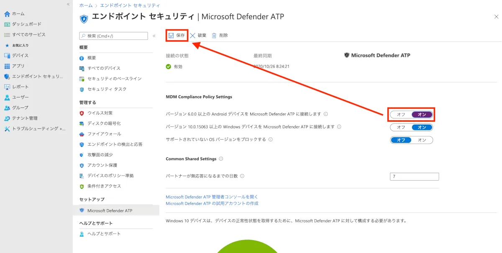
Task: Set the Android device connection toggle to オン
Action: click(422, 114)
